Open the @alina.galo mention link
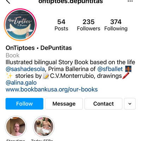This screenshot has height=141, width=141. (x=21, y=83)
